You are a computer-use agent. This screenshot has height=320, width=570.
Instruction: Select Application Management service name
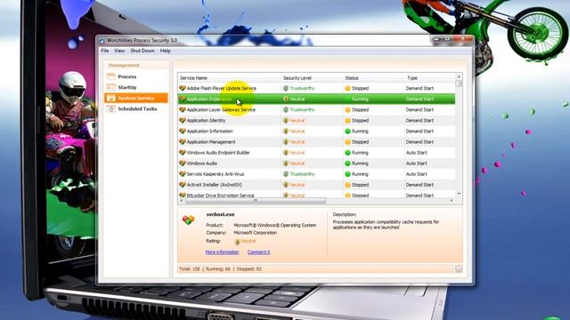pos(211,142)
